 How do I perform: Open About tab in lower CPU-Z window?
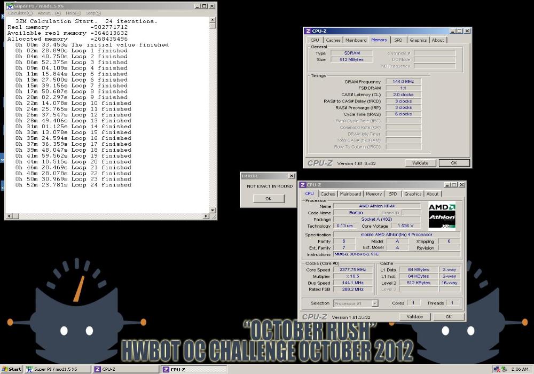pyautogui.click(x=433, y=194)
